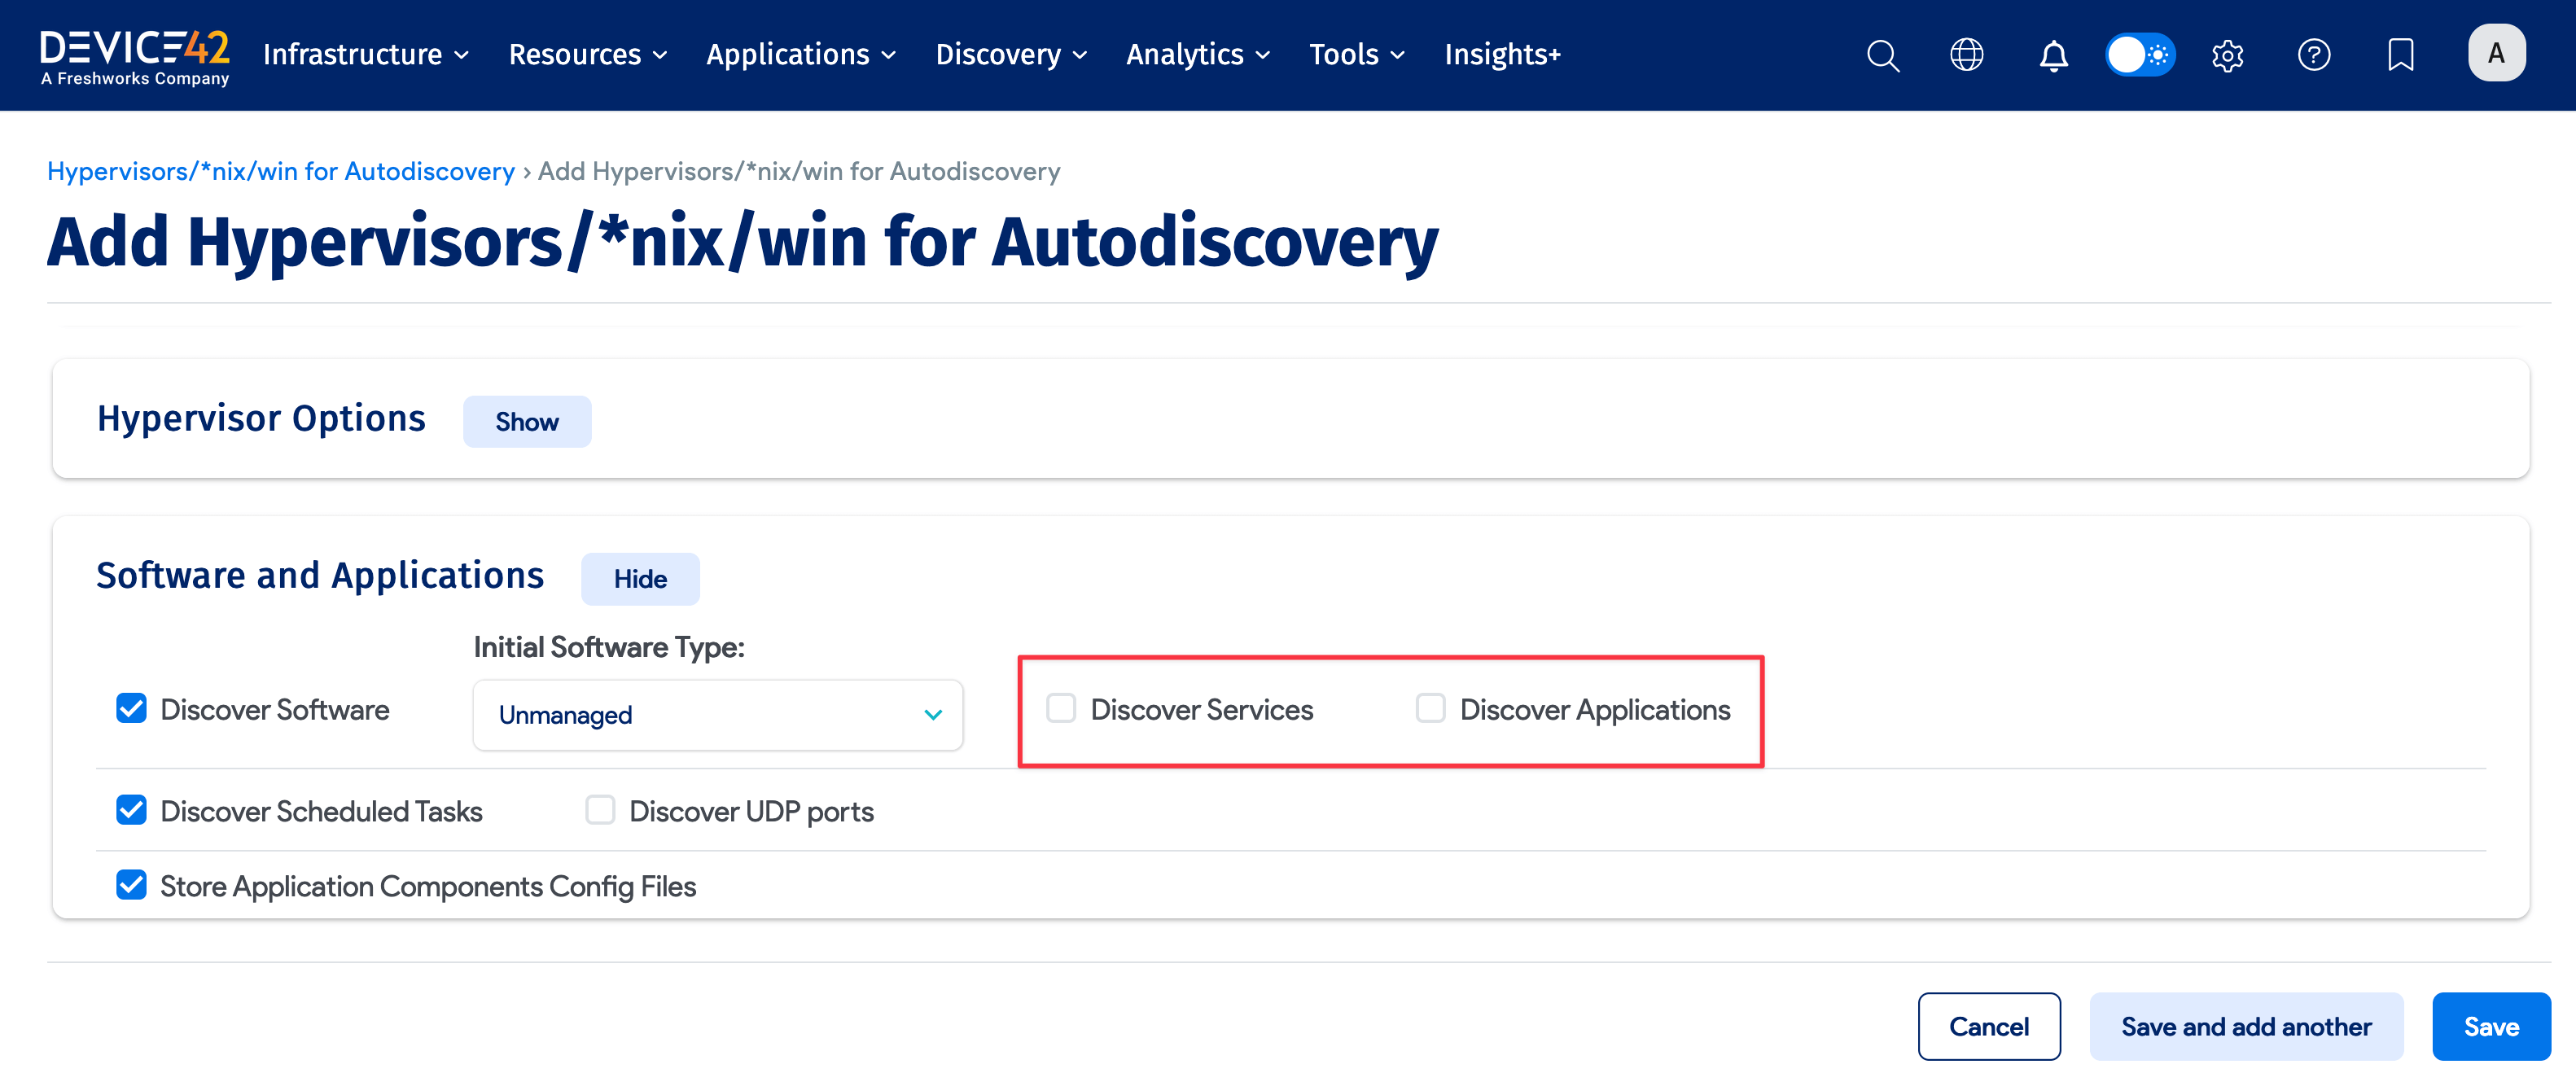Open the Initial Software Type dropdown
The image size is (2576, 1073).
click(x=716, y=714)
